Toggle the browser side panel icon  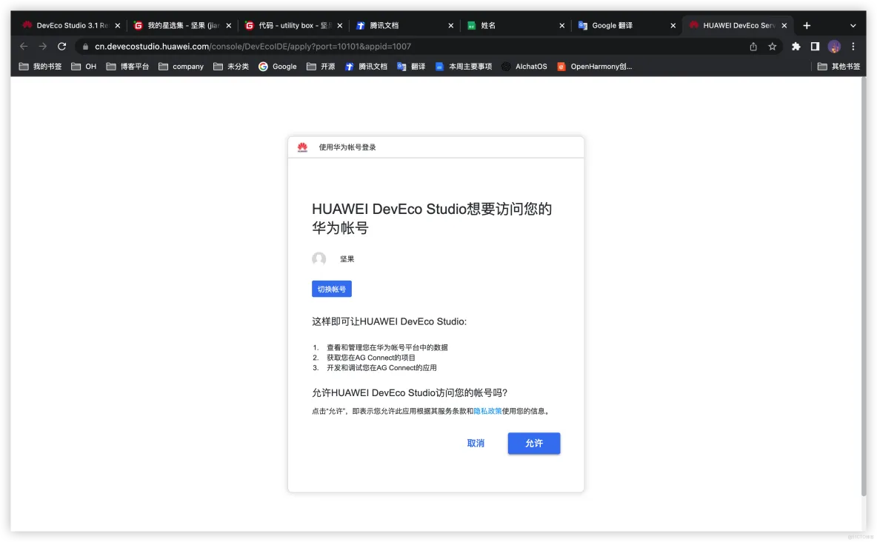click(815, 47)
